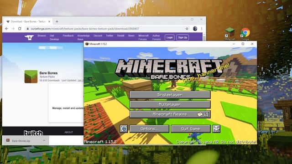The image size is (292, 164).
Task: Click the CurseForge Sign Up button
Action: tap(182, 37)
